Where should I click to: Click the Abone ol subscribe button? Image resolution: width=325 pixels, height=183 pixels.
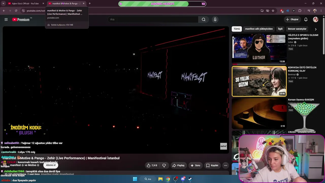51,165
